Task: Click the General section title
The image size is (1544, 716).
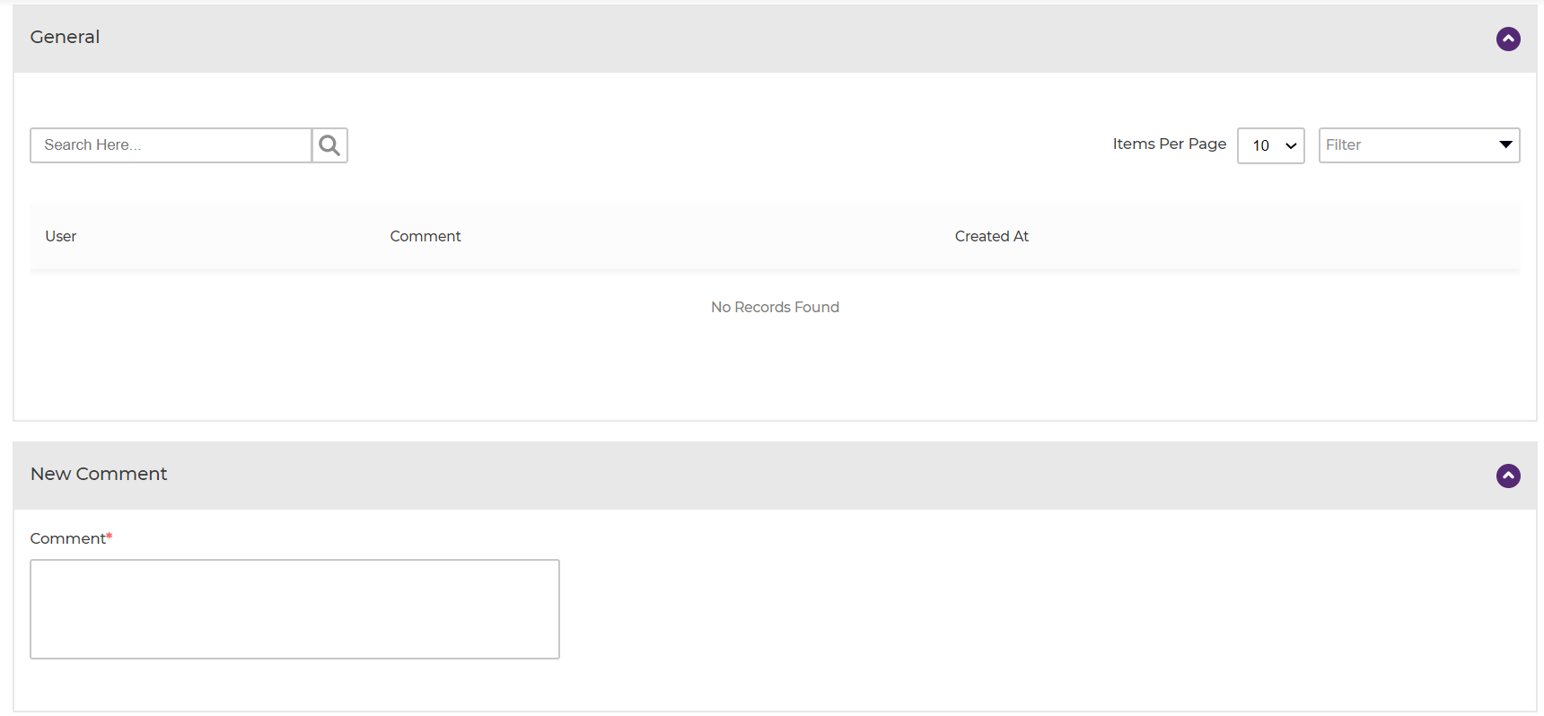Action: (65, 37)
